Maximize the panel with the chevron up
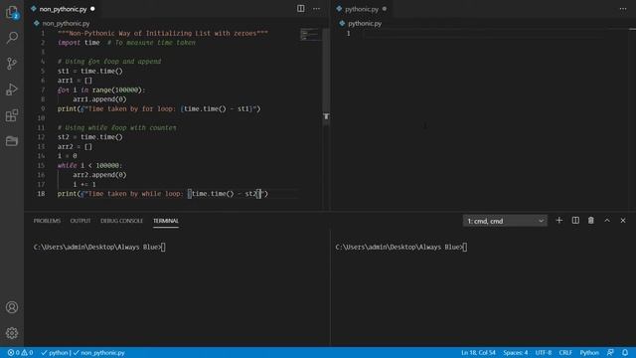Screen dimensions: 636x358 pyautogui.click(x=607, y=221)
